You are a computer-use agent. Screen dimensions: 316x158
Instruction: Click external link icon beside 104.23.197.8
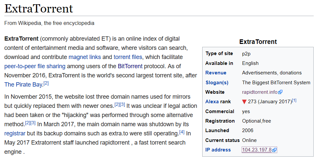coord(275,150)
